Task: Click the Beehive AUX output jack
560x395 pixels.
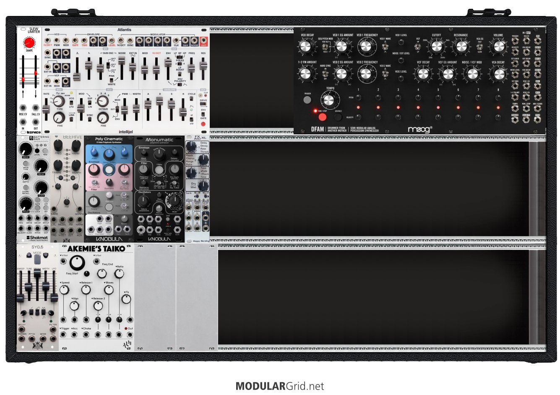Action: 80,230
